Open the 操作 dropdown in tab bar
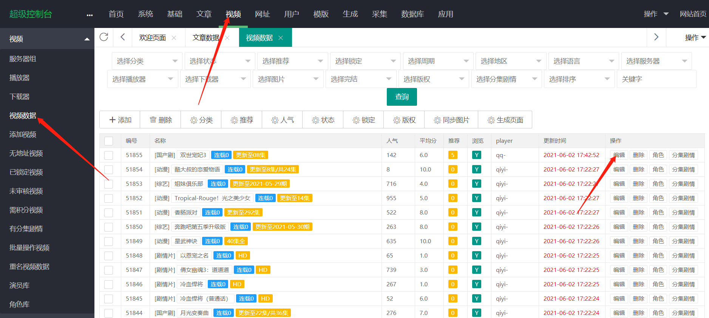 coord(695,38)
